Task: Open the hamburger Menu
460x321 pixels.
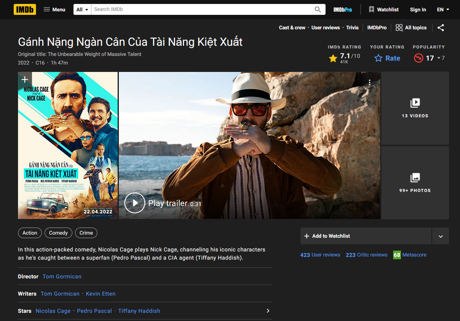Action: 54,9
